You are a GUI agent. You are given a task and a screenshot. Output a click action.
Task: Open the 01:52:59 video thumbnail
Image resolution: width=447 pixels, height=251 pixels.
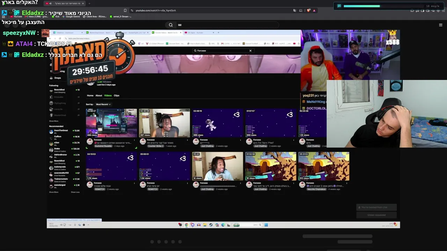point(271,166)
